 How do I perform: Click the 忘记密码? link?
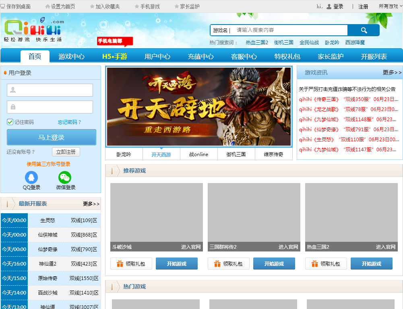click(69, 122)
